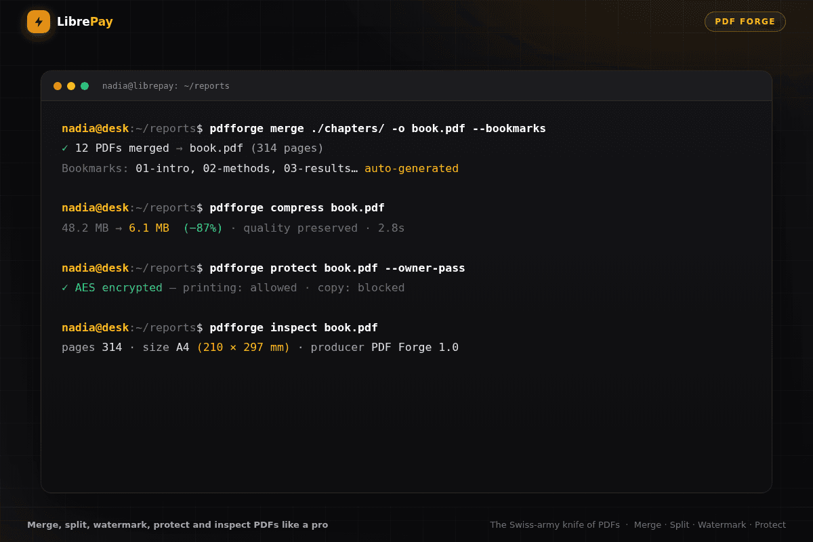Click the LibrePay brand name text
The height and width of the screenshot is (542, 813).
[85, 22]
